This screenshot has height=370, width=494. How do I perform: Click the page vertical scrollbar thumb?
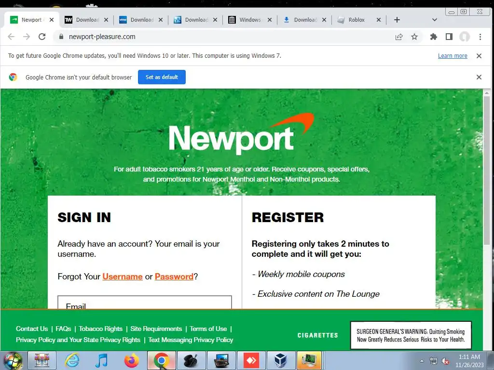[x=486, y=170]
